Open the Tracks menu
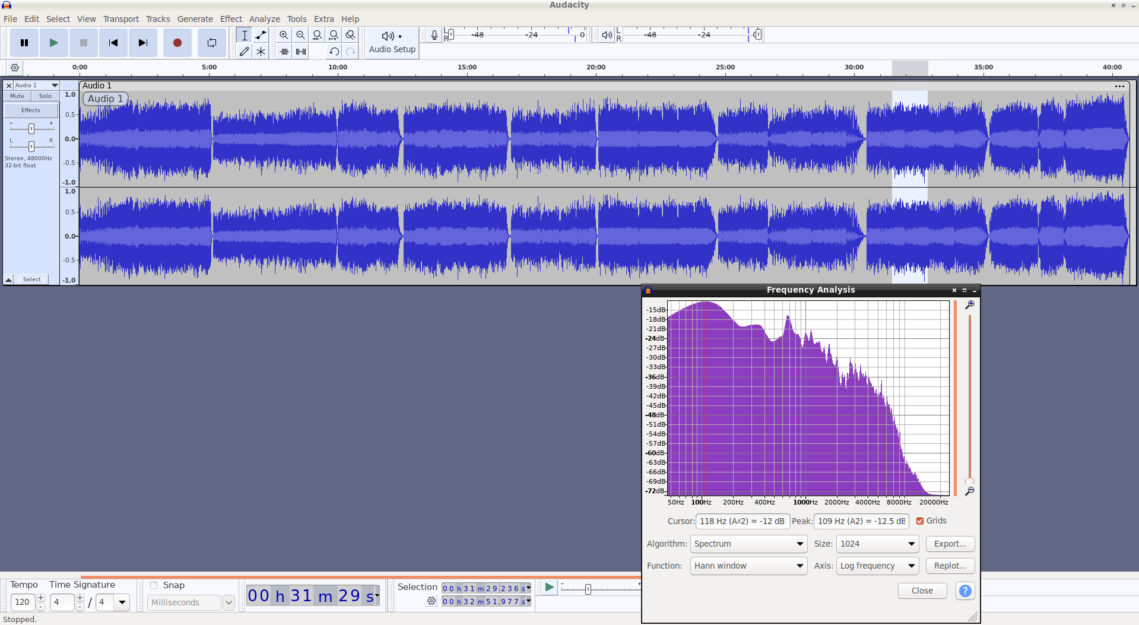The image size is (1139, 625). (x=158, y=19)
